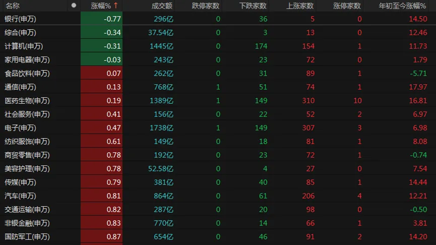Screen dimensions: 436x245
Task: Select the 银行(申万) row name
Action: [x=20, y=19]
